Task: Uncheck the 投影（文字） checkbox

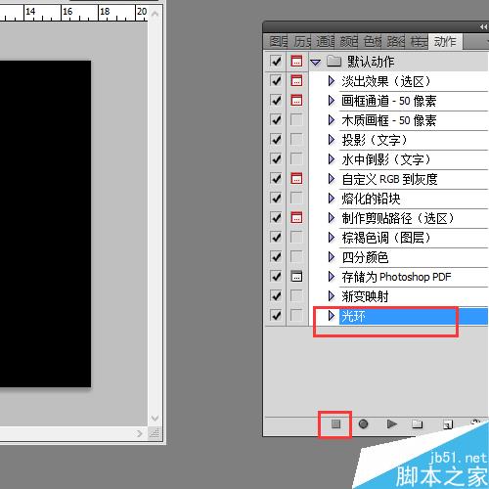Action: (x=276, y=139)
